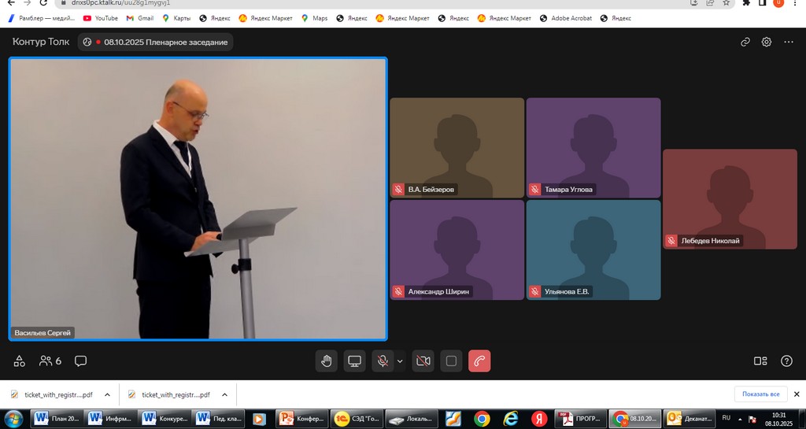
Task: Open Adobe Acrobat bookmark
Action: click(x=565, y=18)
